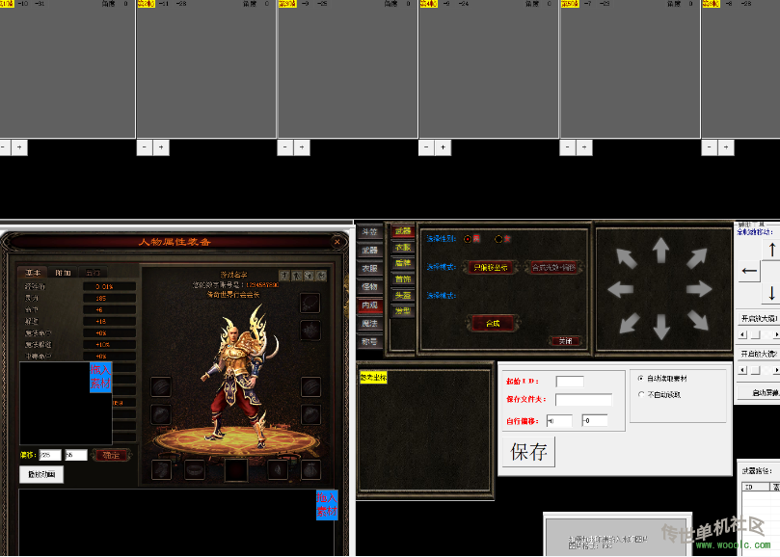
Task: Click the up direction arrow
Action: (x=660, y=250)
